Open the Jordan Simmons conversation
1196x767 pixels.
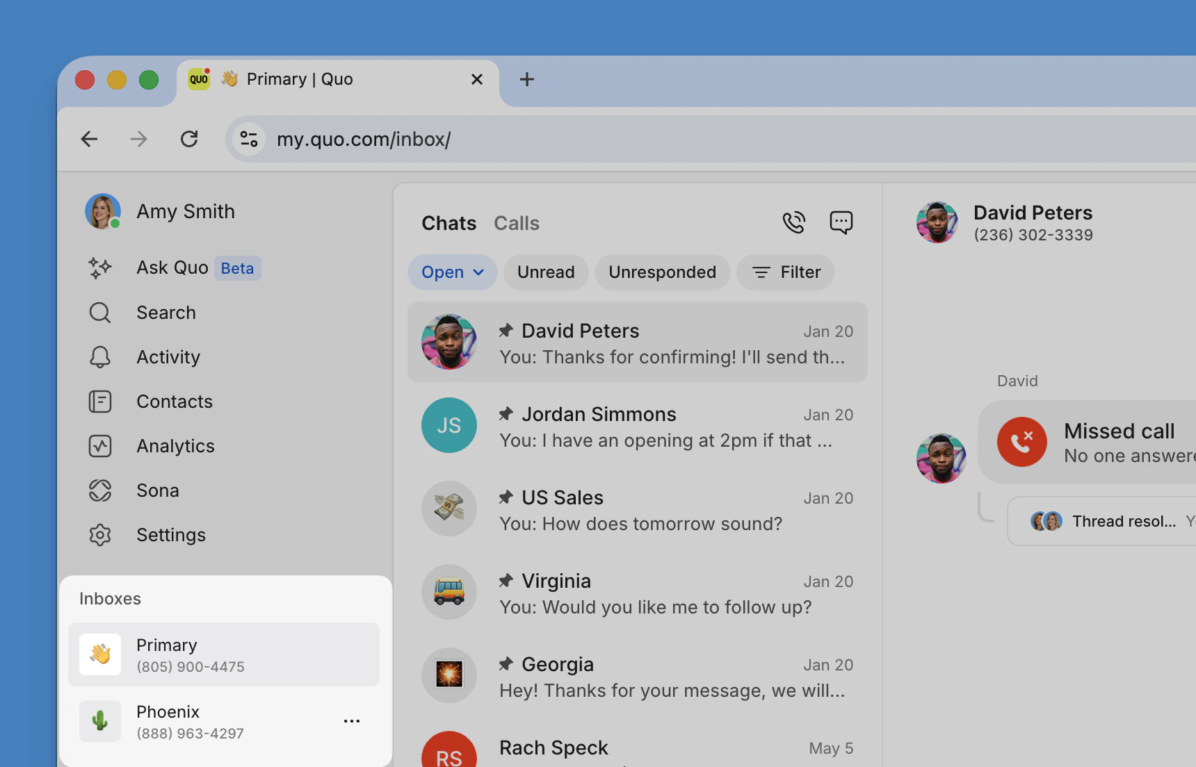click(638, 425)
